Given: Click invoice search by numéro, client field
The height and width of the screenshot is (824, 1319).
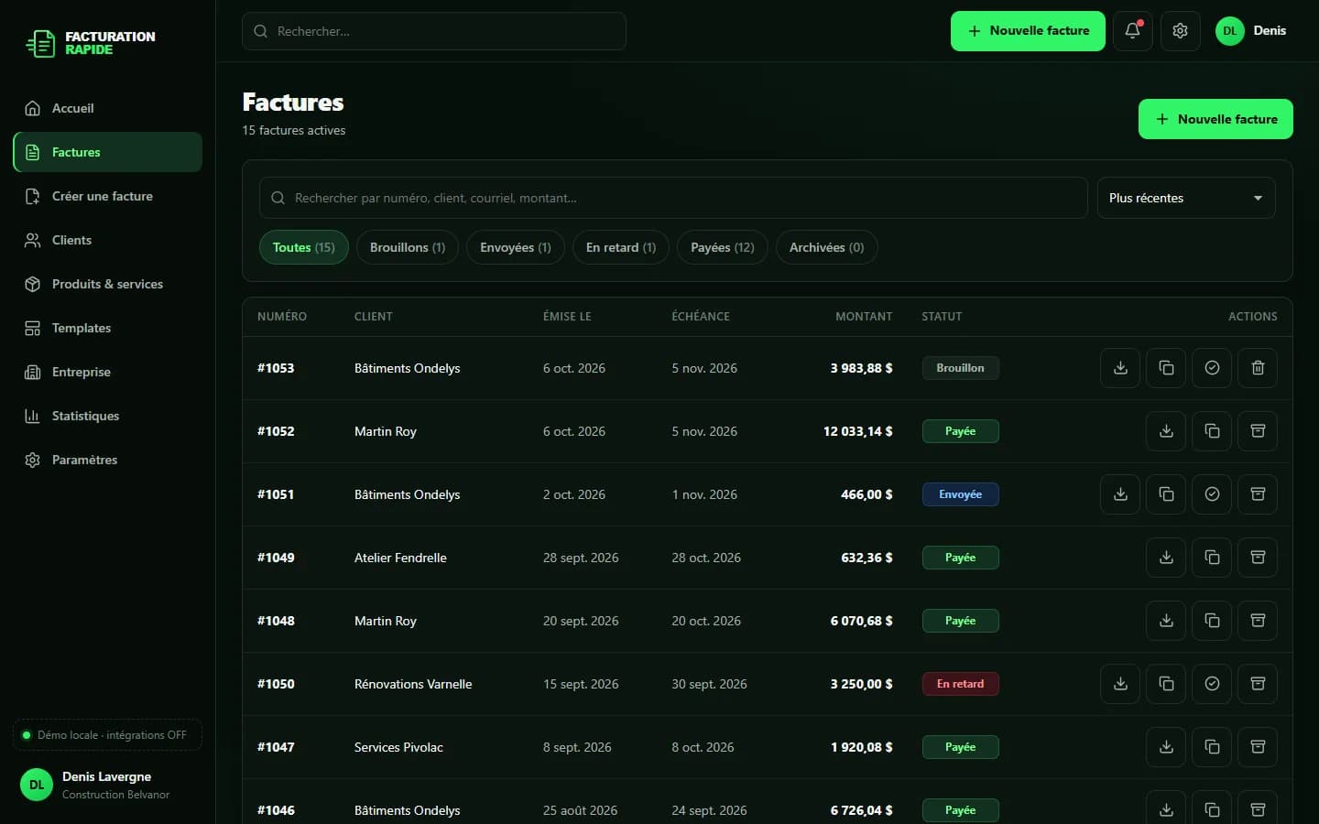Looking at the screenshot, I should click(x=673, y=198).
